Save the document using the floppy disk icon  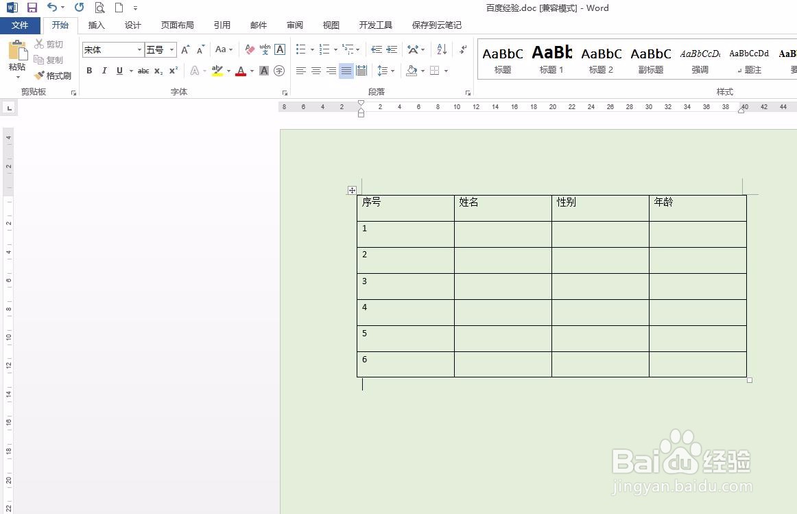click(32, 8)
